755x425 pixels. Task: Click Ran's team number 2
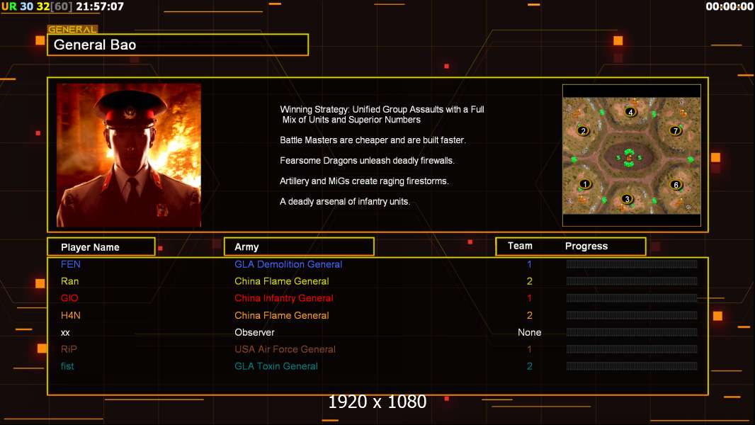coord(529,281)
